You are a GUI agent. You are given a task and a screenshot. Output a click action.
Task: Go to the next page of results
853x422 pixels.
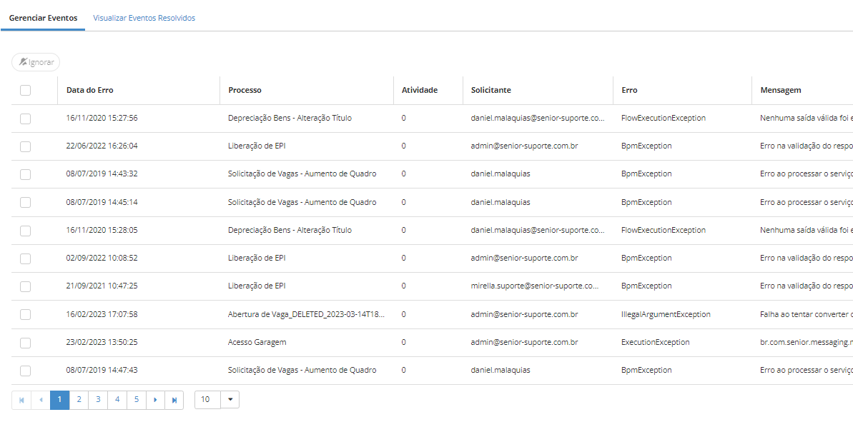click(x=155, y=400)
